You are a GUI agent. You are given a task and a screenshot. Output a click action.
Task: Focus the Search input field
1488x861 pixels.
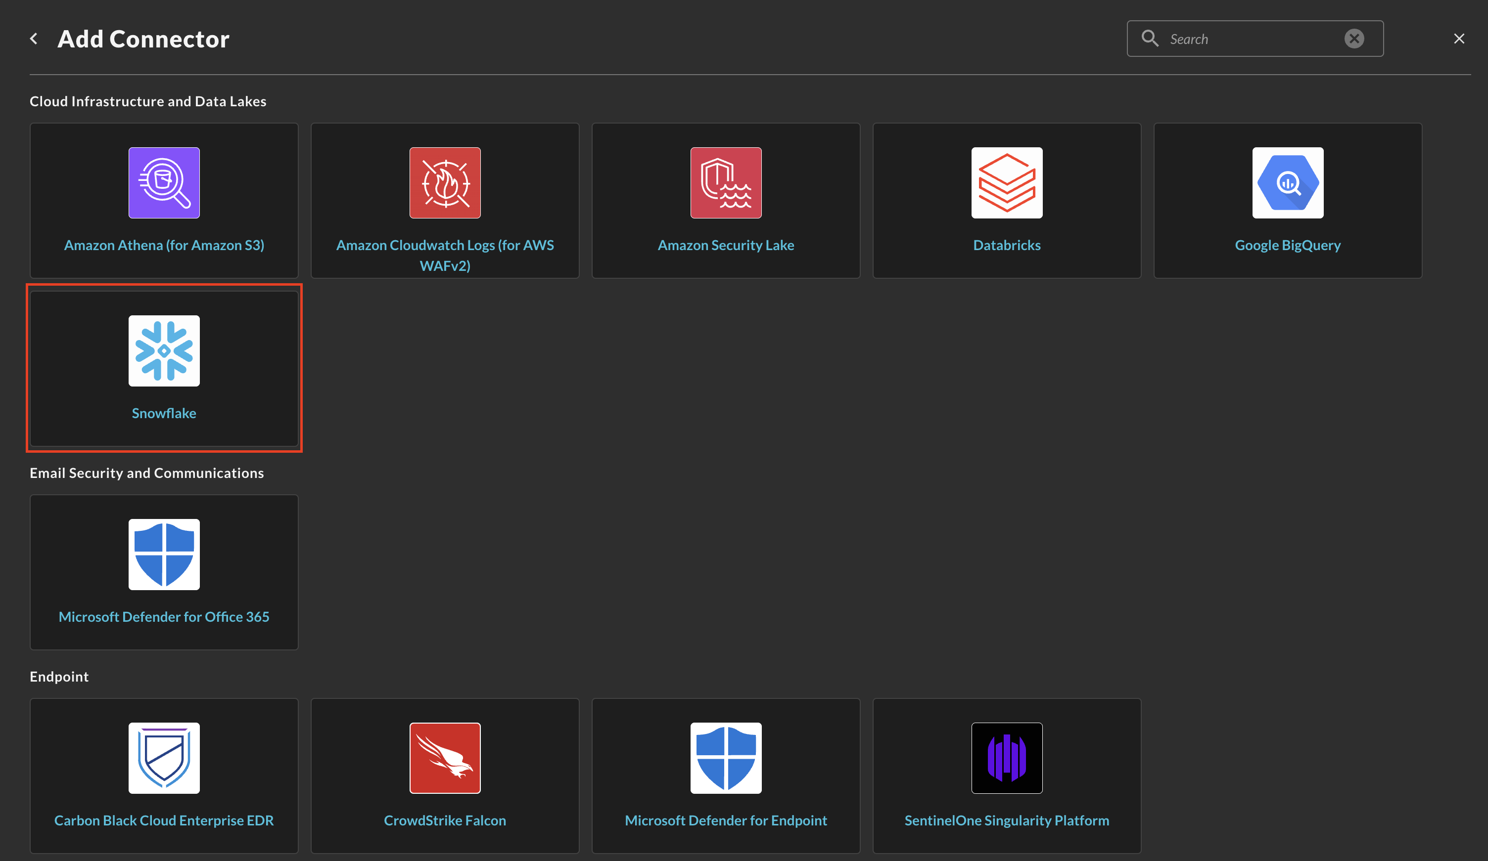coord(1255,39)
